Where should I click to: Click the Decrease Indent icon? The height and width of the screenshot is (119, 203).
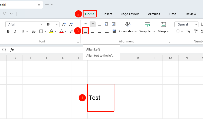(x=107, y=24)
